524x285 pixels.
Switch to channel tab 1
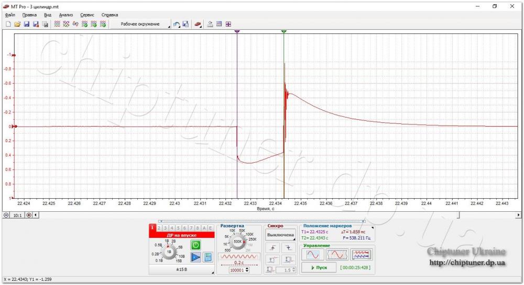click(x=152, y=228)
